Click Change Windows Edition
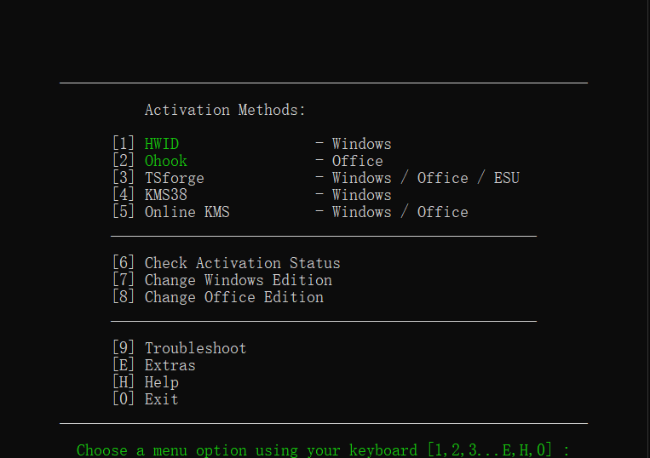 (238, 280)
